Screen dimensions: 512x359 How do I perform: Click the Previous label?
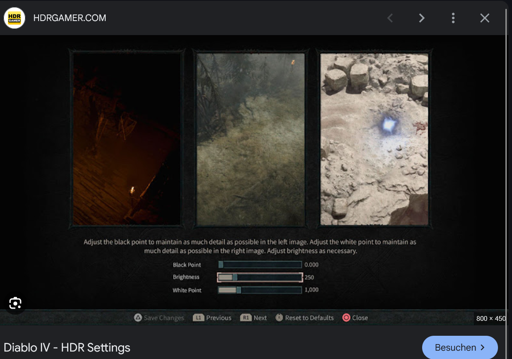pos(219,318)
